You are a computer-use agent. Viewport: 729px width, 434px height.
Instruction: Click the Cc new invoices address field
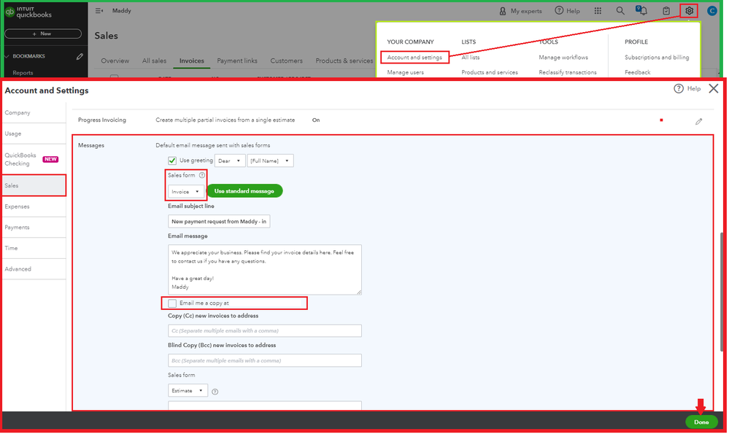point(265,331)
